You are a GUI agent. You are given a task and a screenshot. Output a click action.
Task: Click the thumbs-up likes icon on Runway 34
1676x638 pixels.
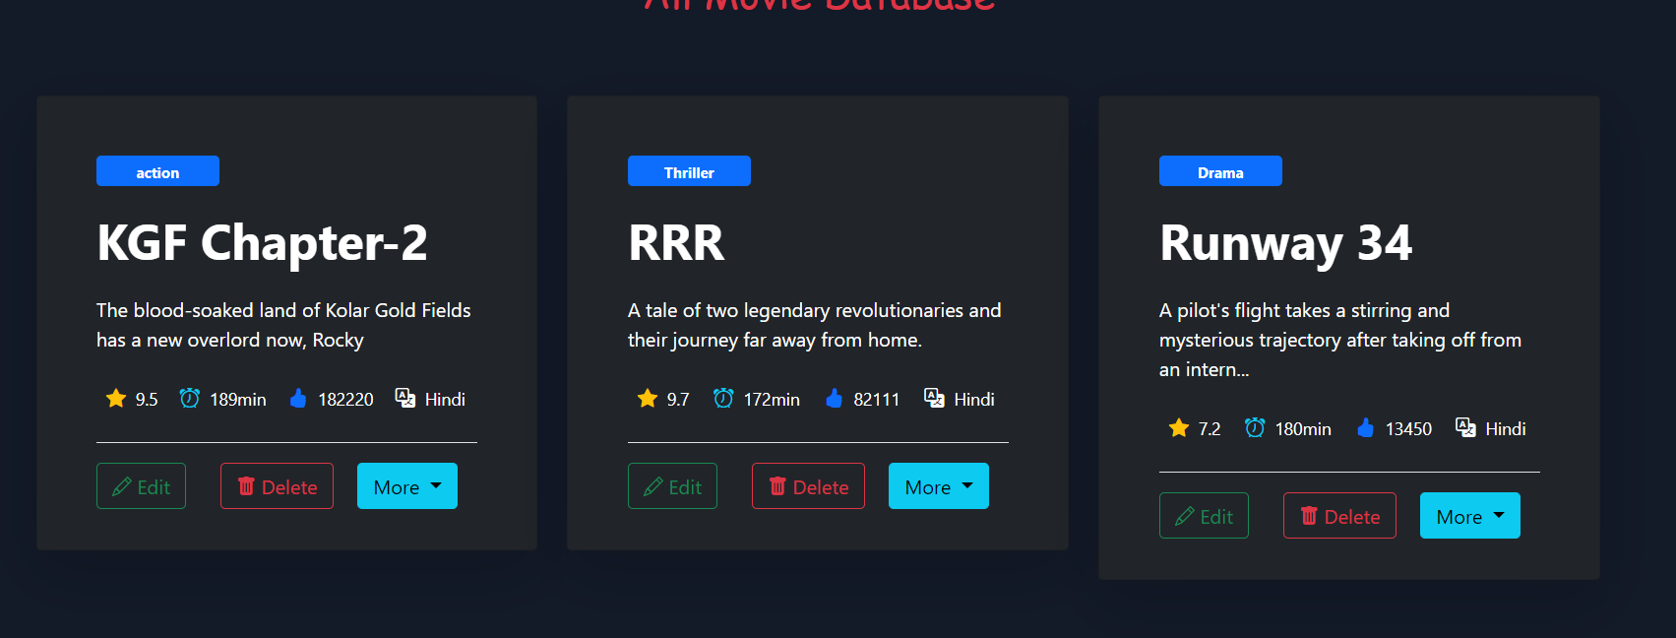point(1365,427)
